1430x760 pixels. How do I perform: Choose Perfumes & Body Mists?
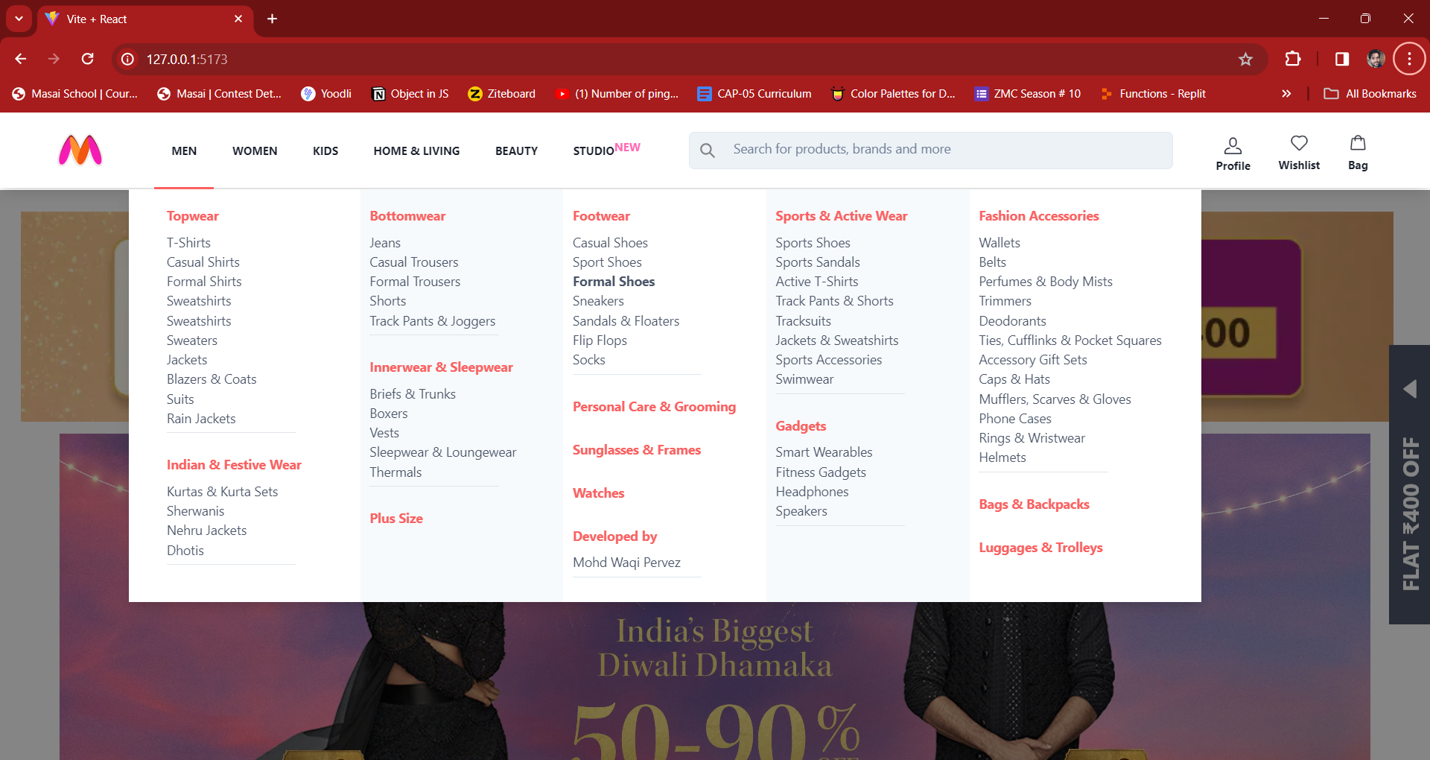click(1046, 282)
